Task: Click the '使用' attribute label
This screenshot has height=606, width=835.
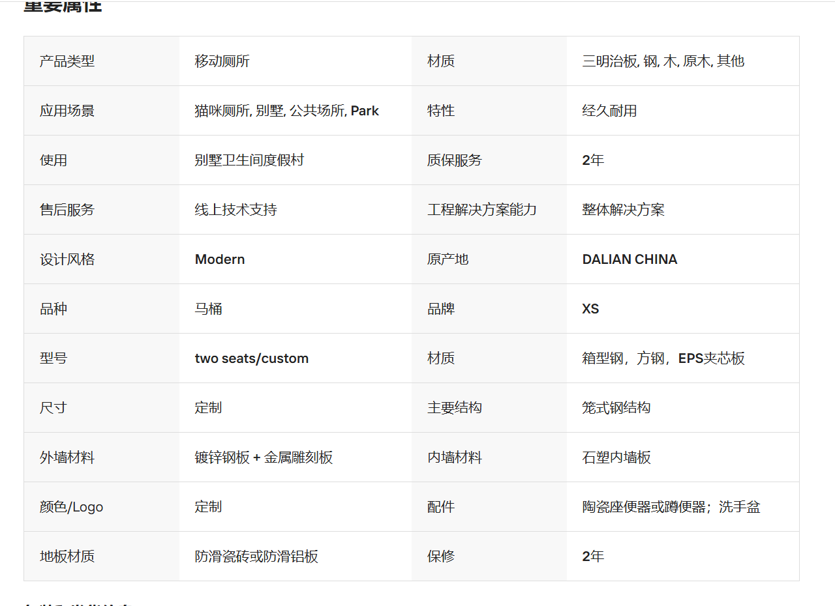Action: (x=53, y=160)
